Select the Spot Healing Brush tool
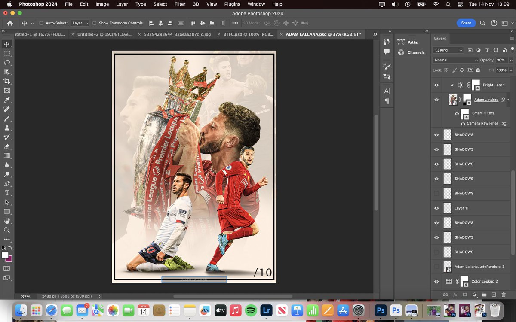The width and height of the screenshot is (516, 322). point(7,109)
